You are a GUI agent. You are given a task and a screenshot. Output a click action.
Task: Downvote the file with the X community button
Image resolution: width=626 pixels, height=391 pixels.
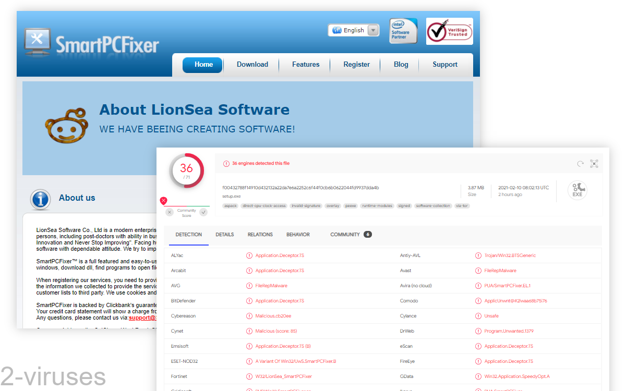coord(169,212)
